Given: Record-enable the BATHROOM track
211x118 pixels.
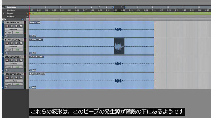Looking at the screenshot, I should click(x=7, y=26).
